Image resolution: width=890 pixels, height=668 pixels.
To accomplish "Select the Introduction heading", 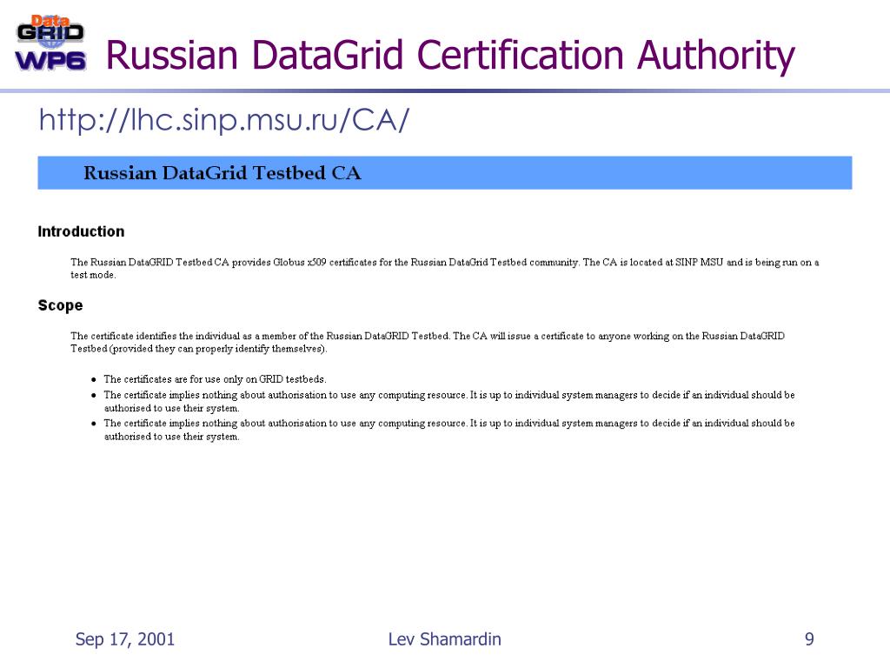I will pyautogui.click(x=81, y=231).
